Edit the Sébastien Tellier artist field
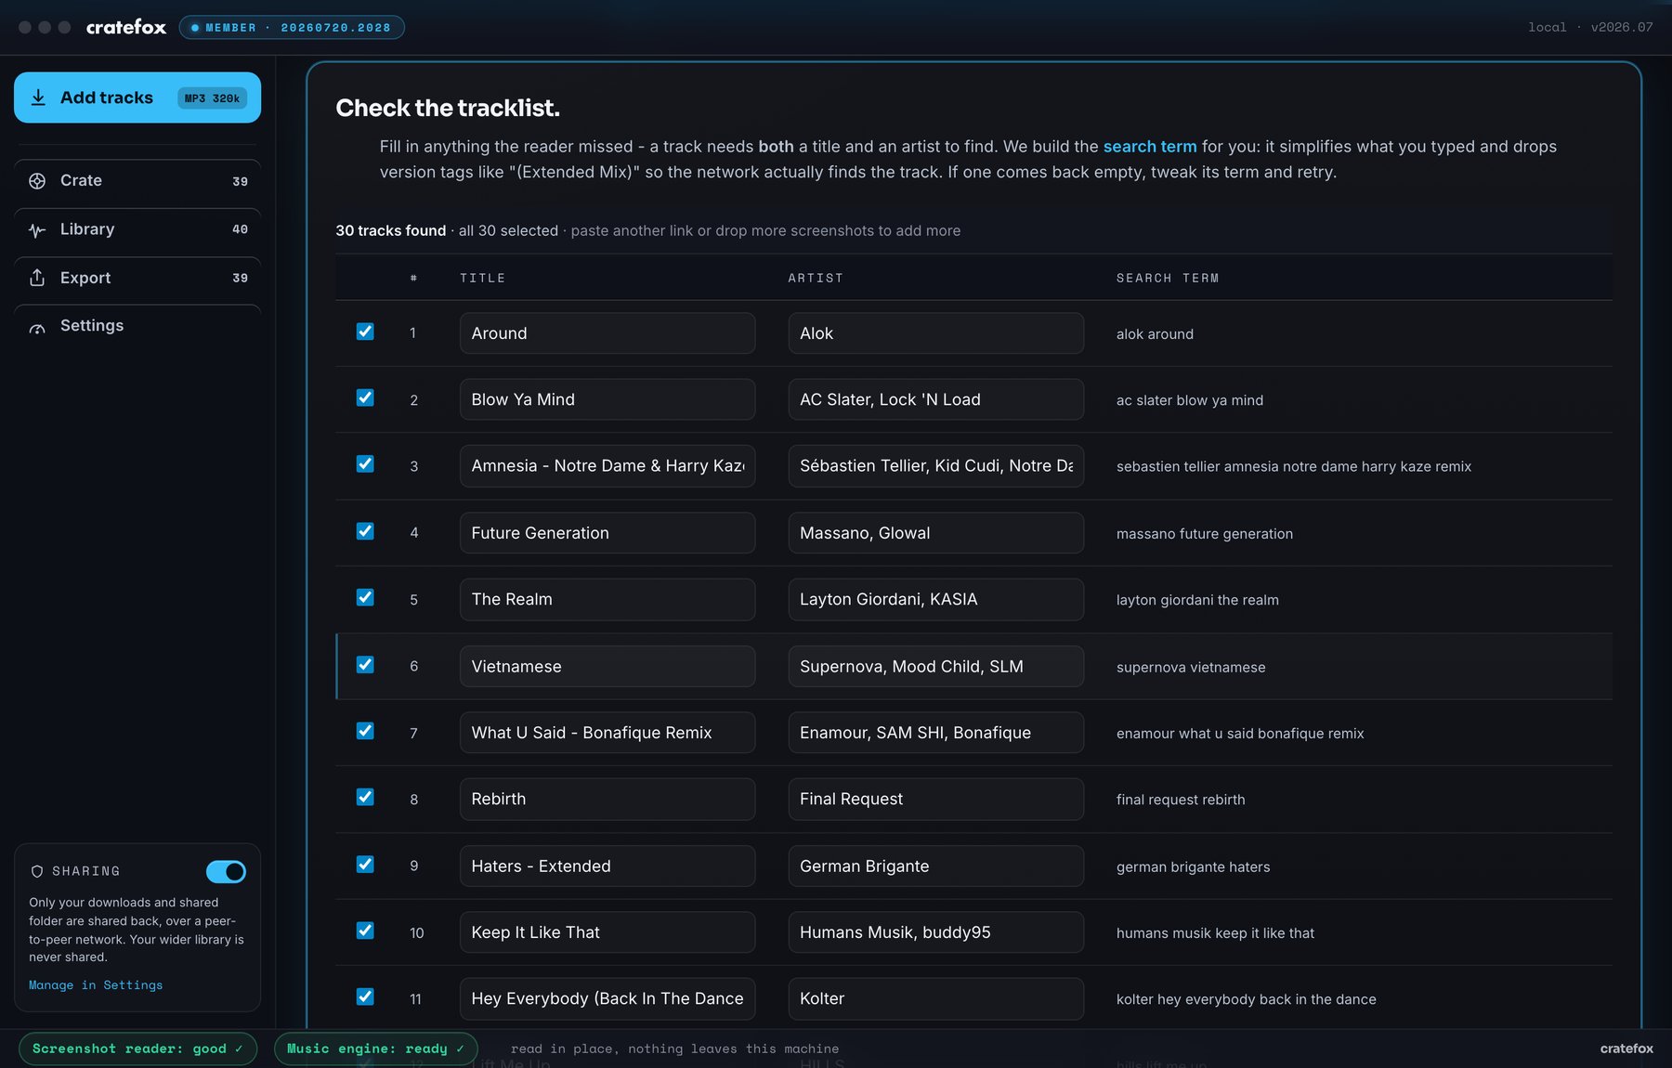The height and width of the screenshot is (1068, 1672). click(936, 466)
